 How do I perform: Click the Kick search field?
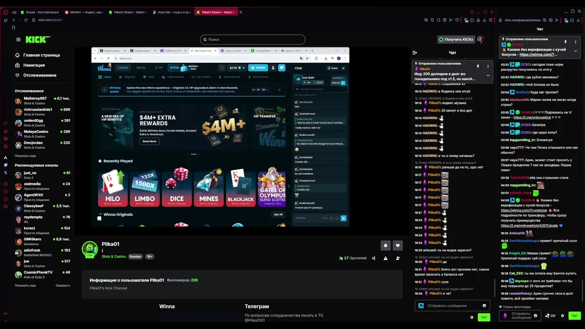coord(253,40)
